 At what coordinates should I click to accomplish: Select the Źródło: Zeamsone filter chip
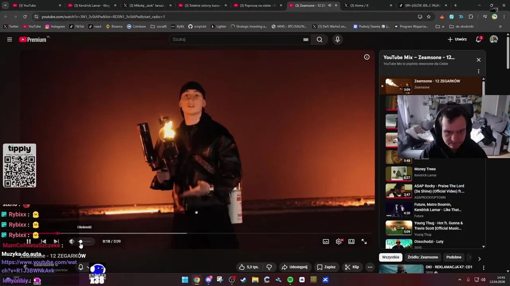tap(423, 257)
